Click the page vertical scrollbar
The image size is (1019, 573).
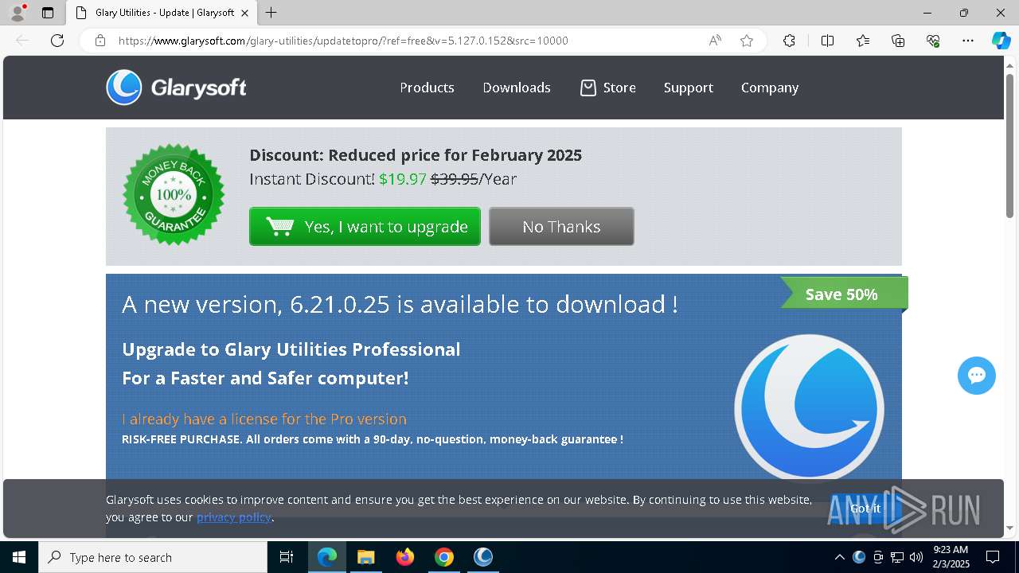[x=1010, y=146]
